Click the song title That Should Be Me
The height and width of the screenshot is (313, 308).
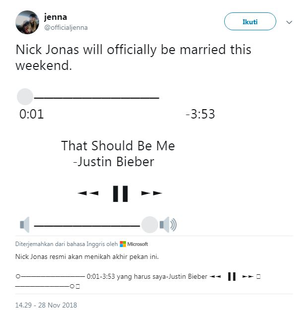[x=118, y=146]
